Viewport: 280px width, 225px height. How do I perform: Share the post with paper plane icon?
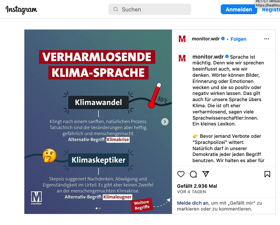[206, 174]
